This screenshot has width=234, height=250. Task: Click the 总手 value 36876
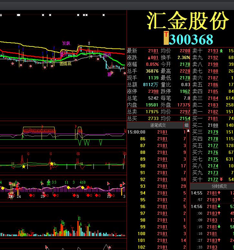pos(152,71)
